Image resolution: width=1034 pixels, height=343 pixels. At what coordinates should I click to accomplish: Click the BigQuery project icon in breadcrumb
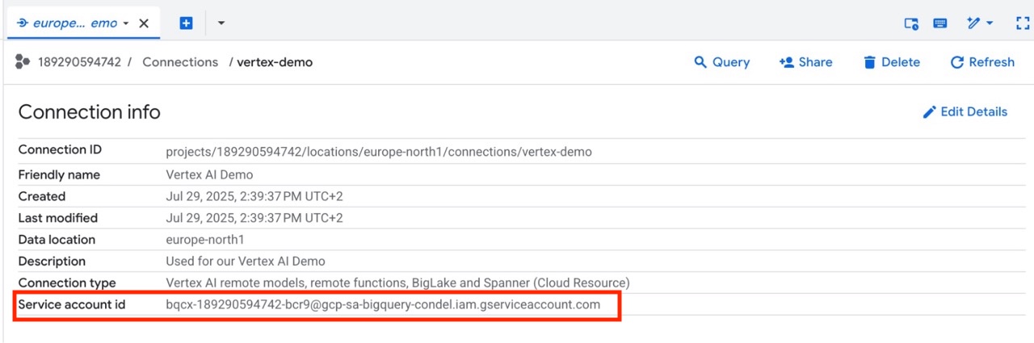(x=23, y=62)
